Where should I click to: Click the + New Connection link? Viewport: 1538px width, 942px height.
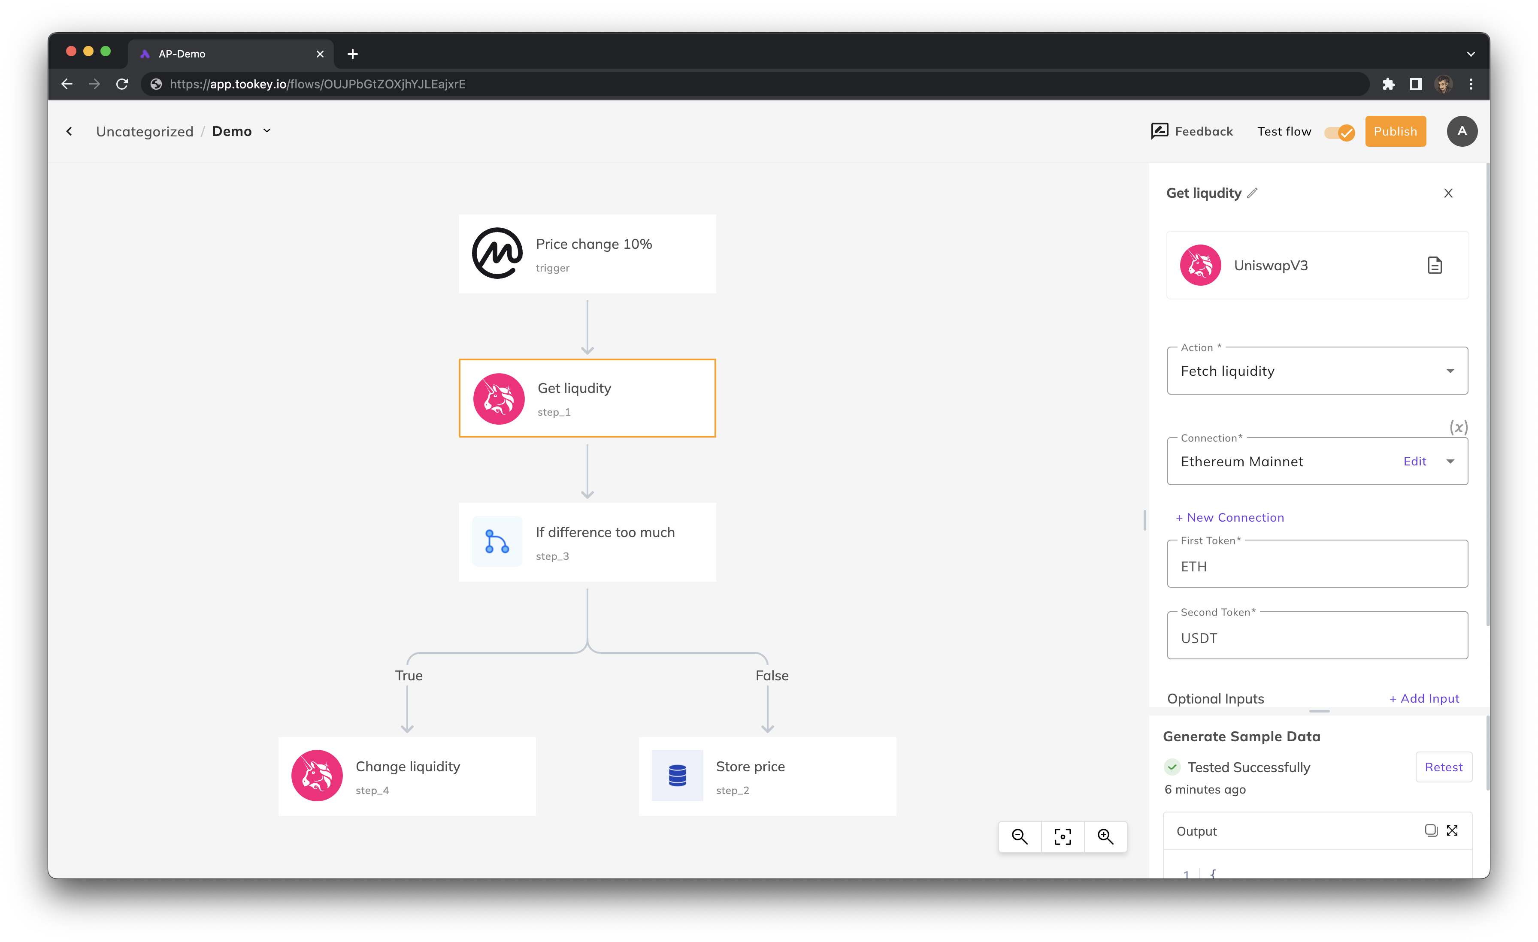(x=1229, y=517)
